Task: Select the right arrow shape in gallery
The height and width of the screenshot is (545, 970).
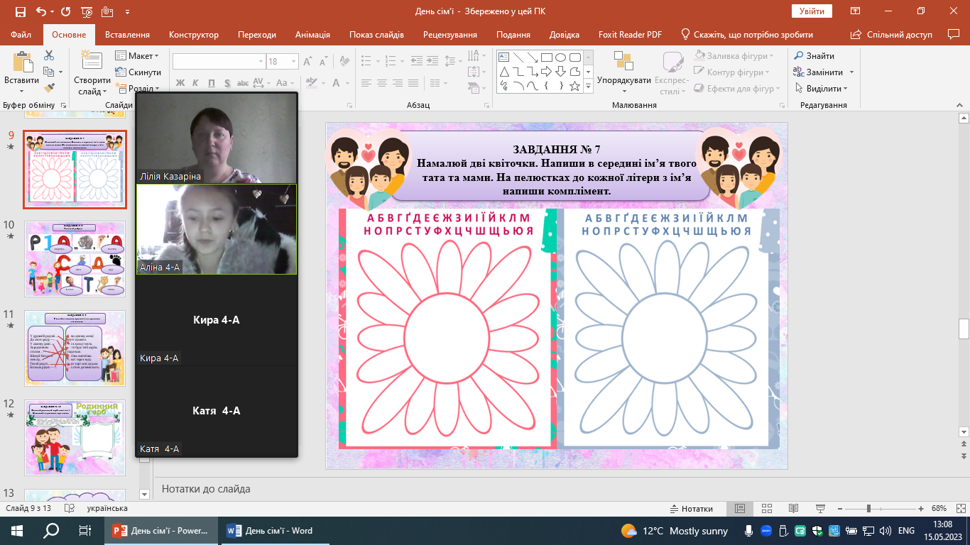Action: (546, 72)
